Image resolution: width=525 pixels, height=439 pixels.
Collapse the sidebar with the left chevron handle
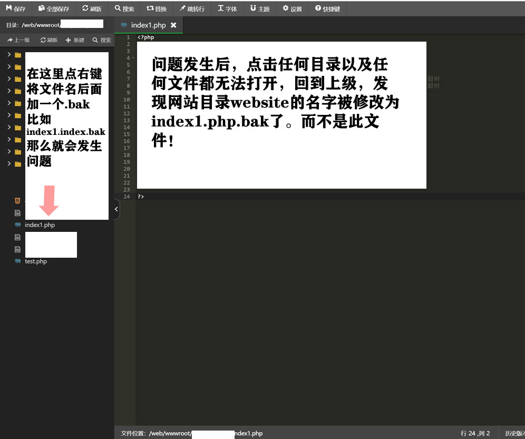[116, 209]
